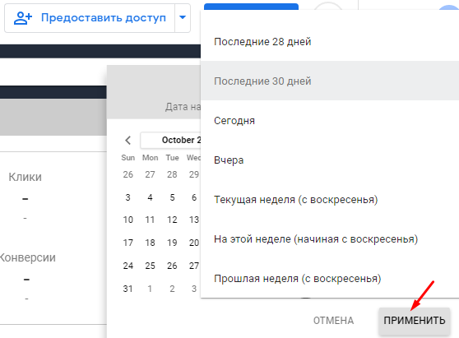Click the add-person share icon

pos(23,18)
